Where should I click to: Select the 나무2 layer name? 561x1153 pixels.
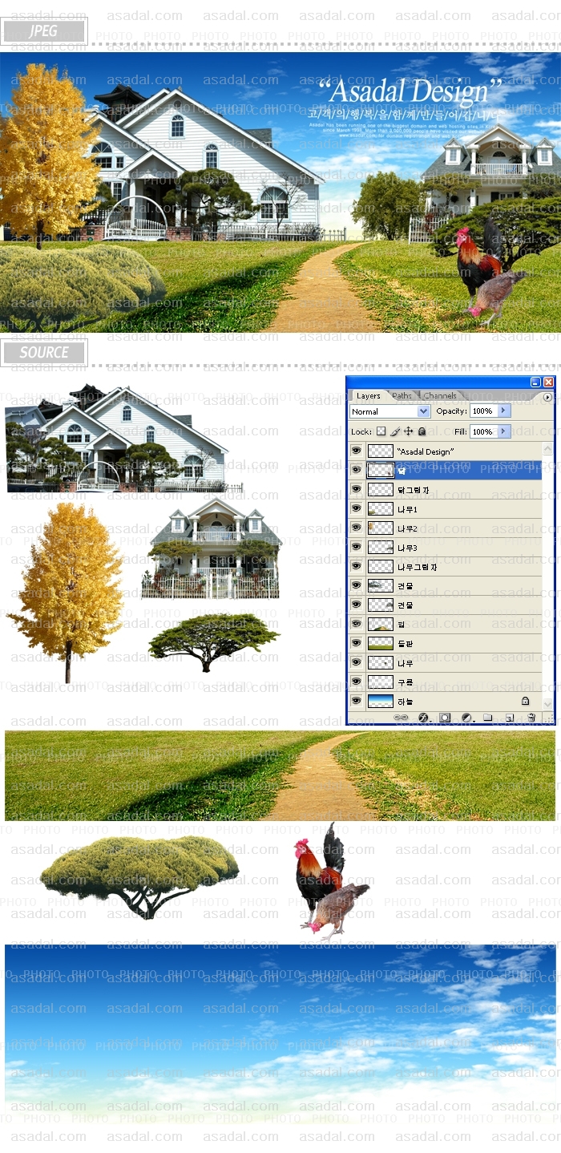pos(407,528)
